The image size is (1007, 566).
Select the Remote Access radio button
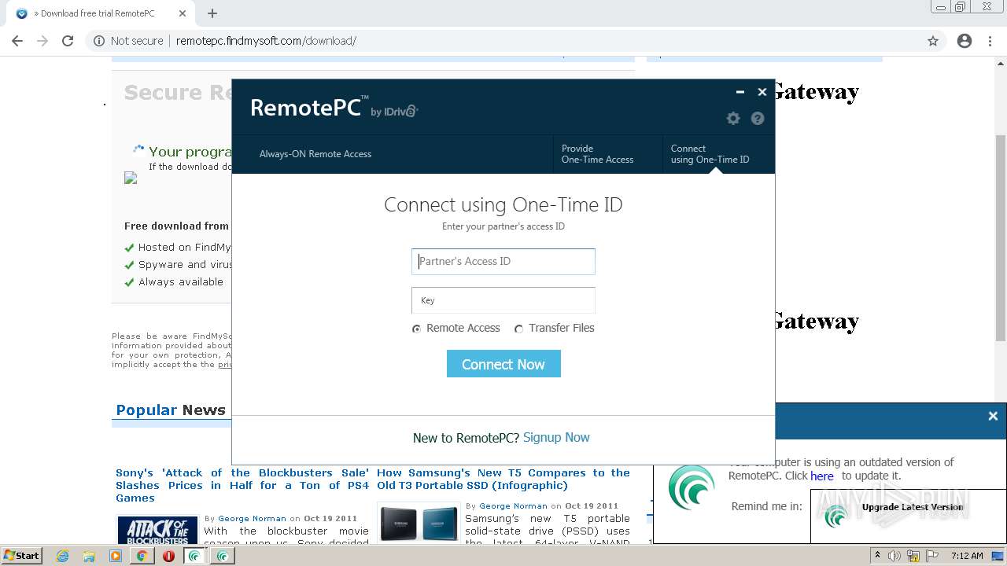point(416,329)
